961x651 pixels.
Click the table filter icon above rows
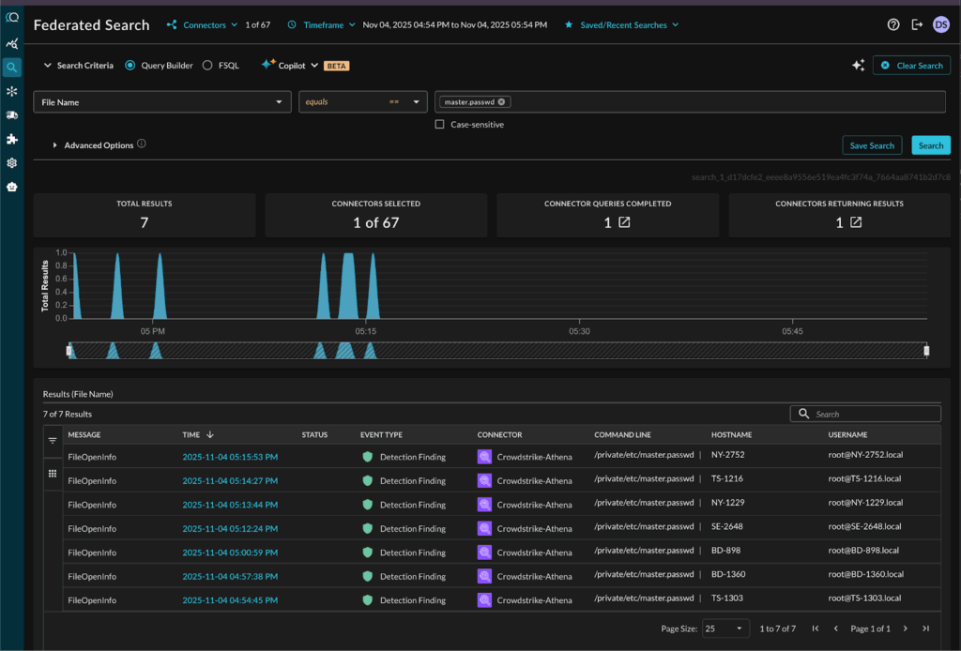click(53, 440)
